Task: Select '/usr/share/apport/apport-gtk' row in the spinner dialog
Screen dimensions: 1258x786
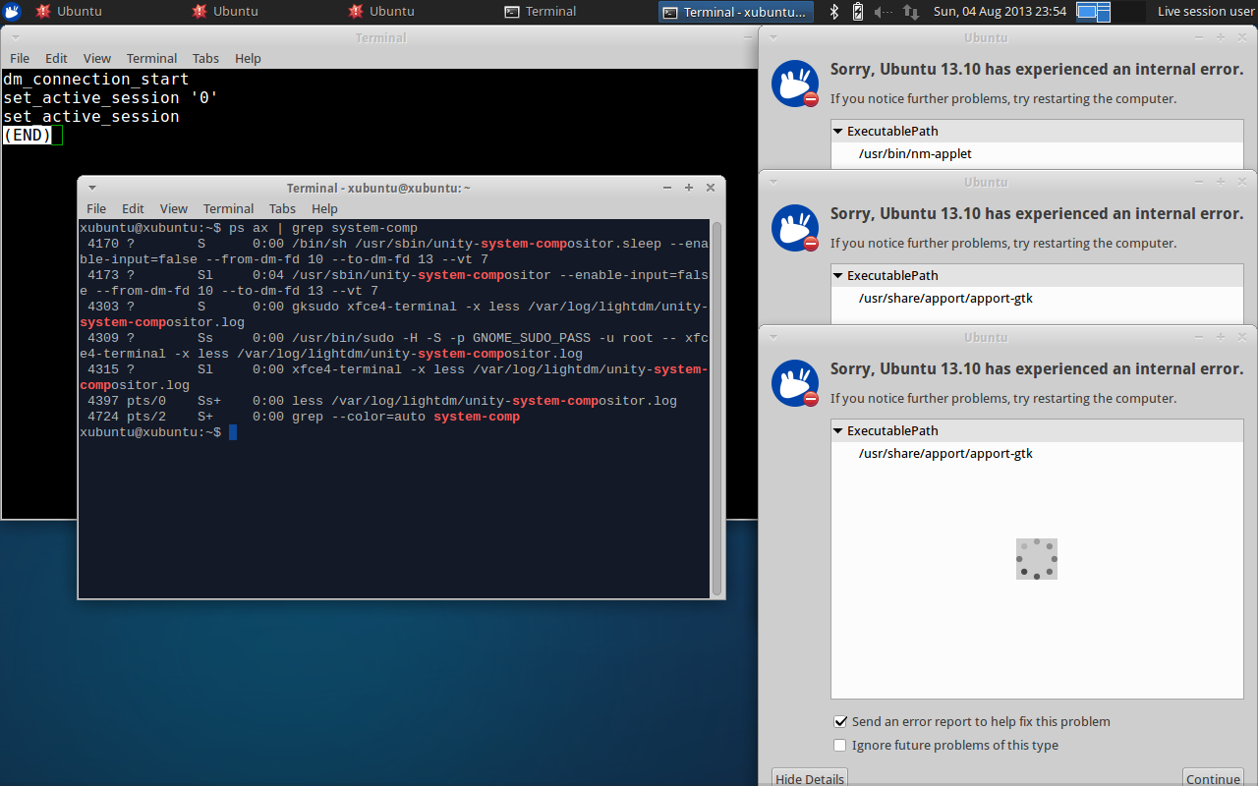Action: click(1037, 453)
